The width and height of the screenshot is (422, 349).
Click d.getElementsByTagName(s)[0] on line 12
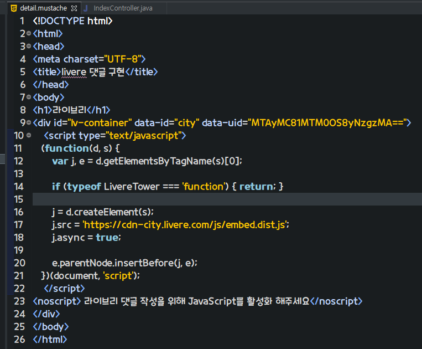[x=169, y=161]
